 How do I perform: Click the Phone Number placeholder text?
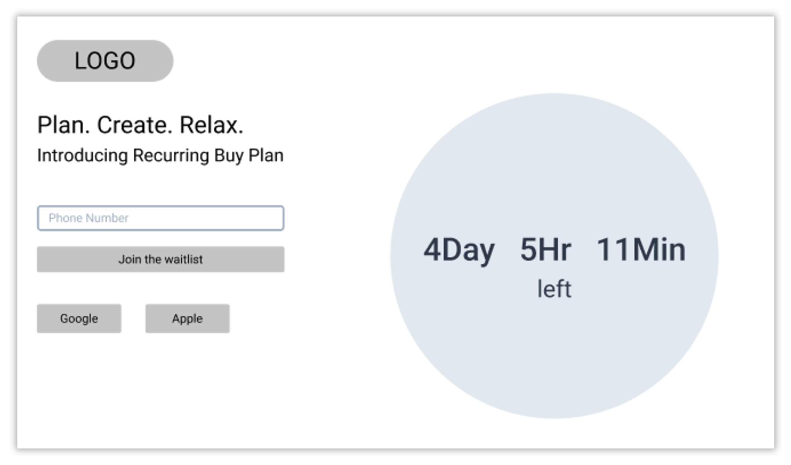(x=88, y=218)
